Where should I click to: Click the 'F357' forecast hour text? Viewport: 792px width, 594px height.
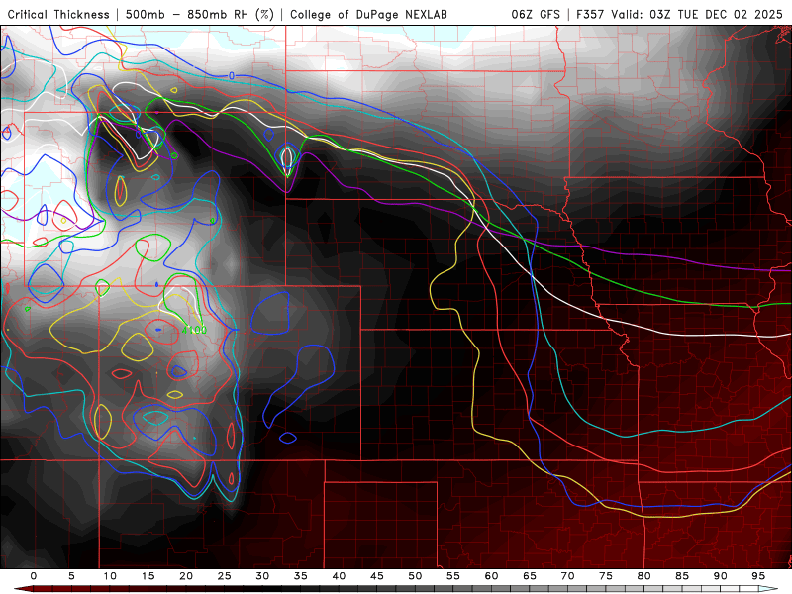pyautogui.click(x=590, y=15)
